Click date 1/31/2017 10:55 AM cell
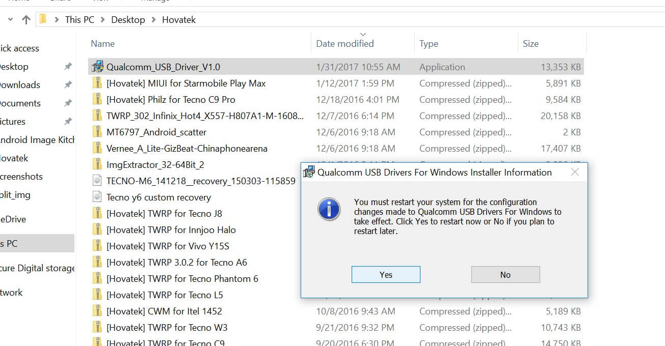The width and height of the screenshot is (665, 346). (358, 67)
